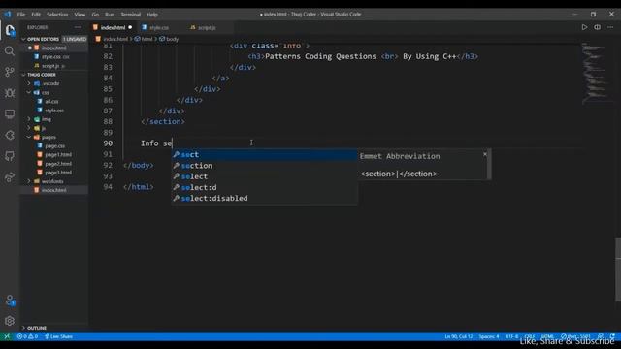Viewport: 621px width, 349px height.
Task: Click the remote window icon in status bar
Action: (7, 336)
